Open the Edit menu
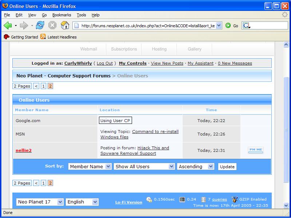Screen dimensions: 291x218 [x=19, y=15]
